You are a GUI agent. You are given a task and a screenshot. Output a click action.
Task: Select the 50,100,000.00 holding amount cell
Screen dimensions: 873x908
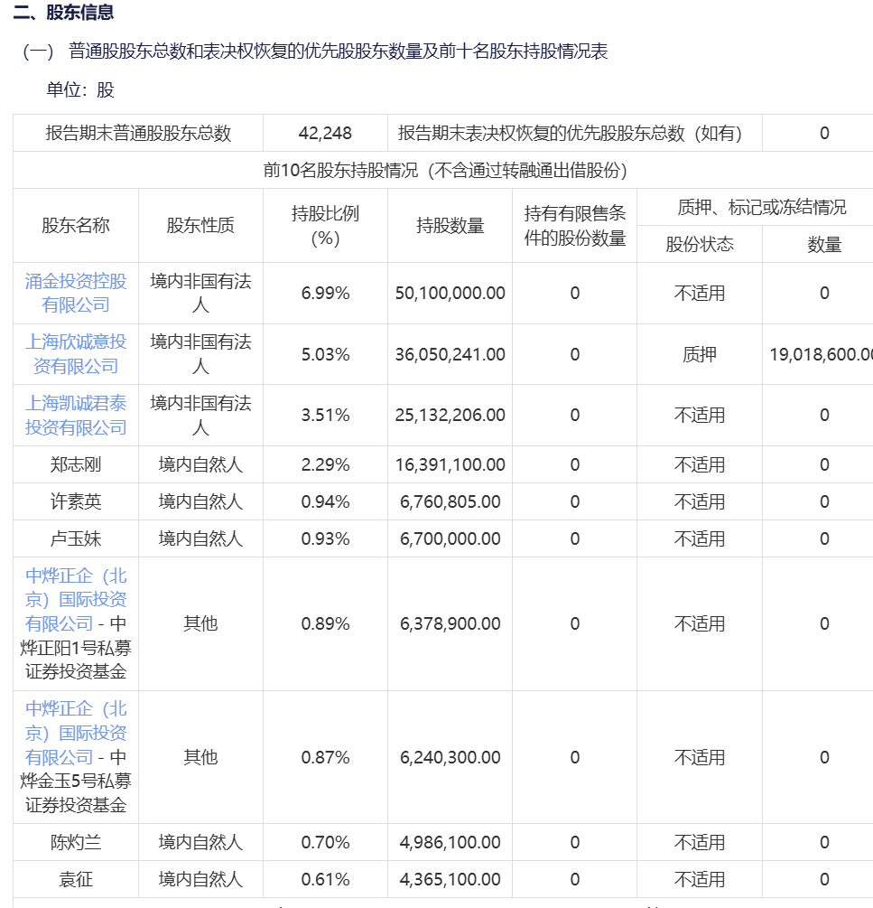(450, 293)
